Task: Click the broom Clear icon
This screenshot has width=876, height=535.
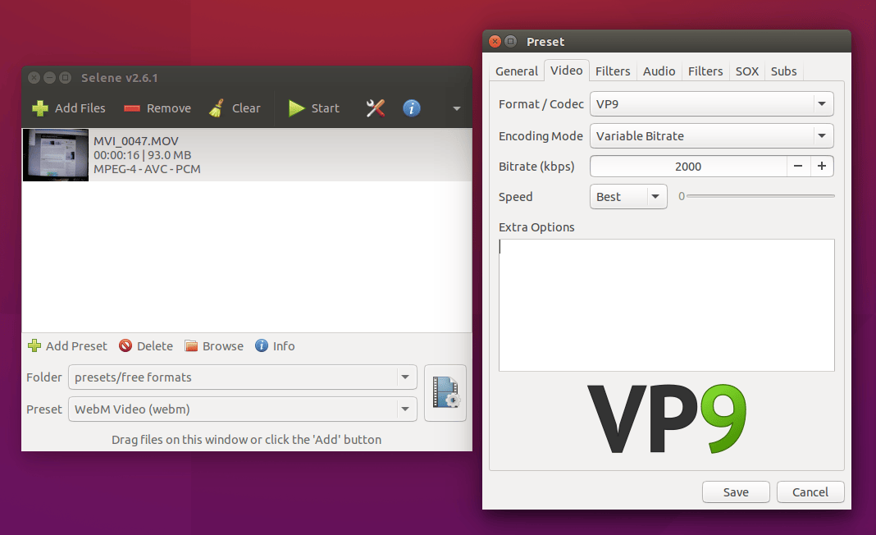Action: pos(217,107)
